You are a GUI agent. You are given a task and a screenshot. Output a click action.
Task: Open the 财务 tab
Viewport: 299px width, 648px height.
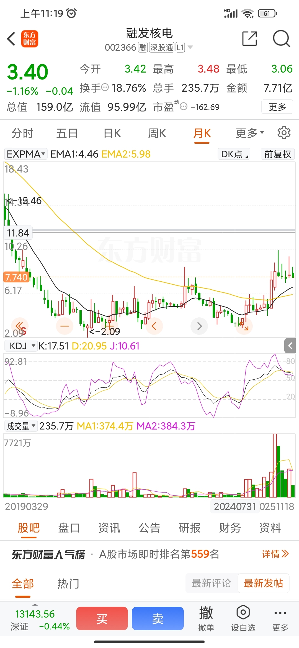click(230, 528)
